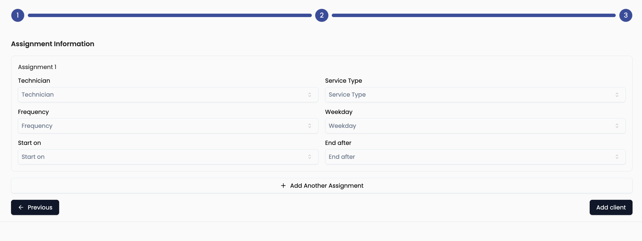Click the chevron on the Service Type dropdown

[617, 95]
